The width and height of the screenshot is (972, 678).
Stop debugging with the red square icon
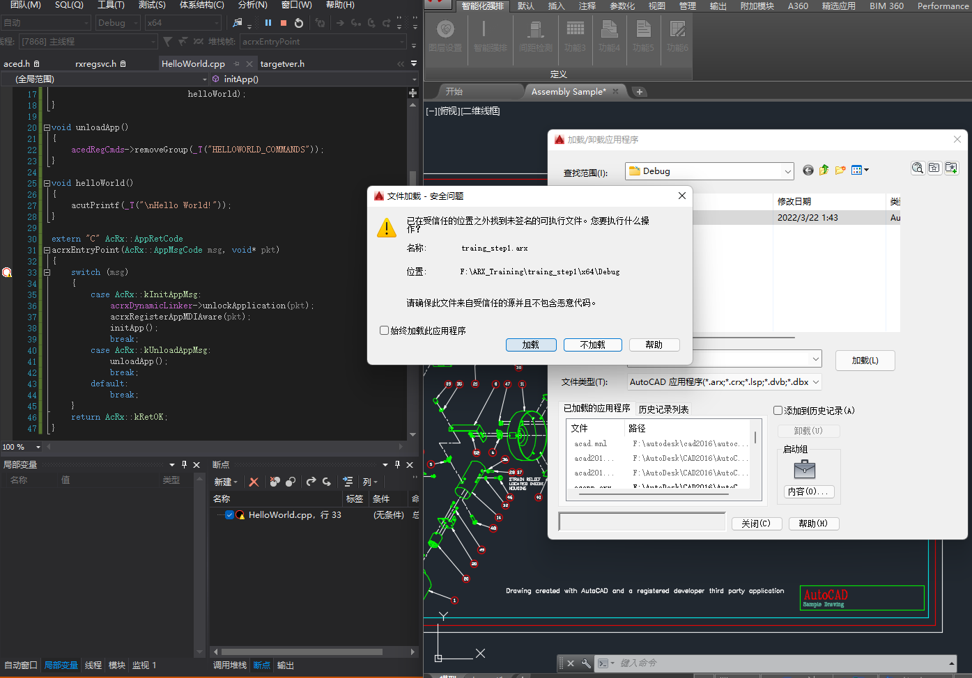[x=284, y=23]
